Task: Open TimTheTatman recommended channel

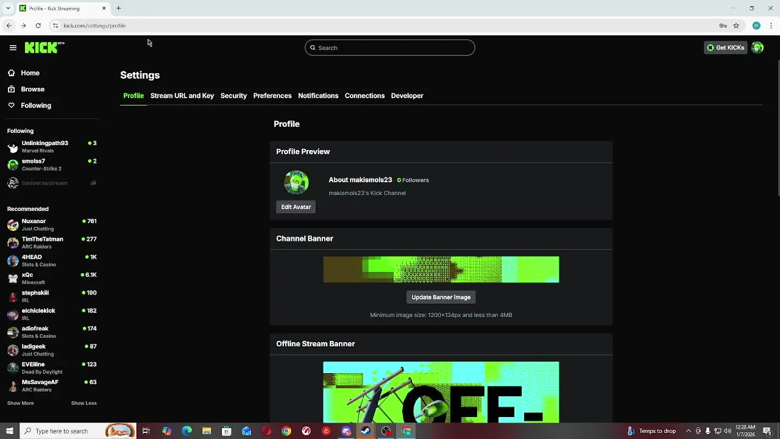Action: (x=52, y=243)
